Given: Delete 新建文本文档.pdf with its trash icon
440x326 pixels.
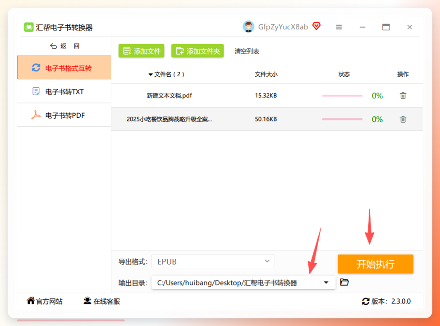Looking at the screenshot, I should [x=403, y=96].
